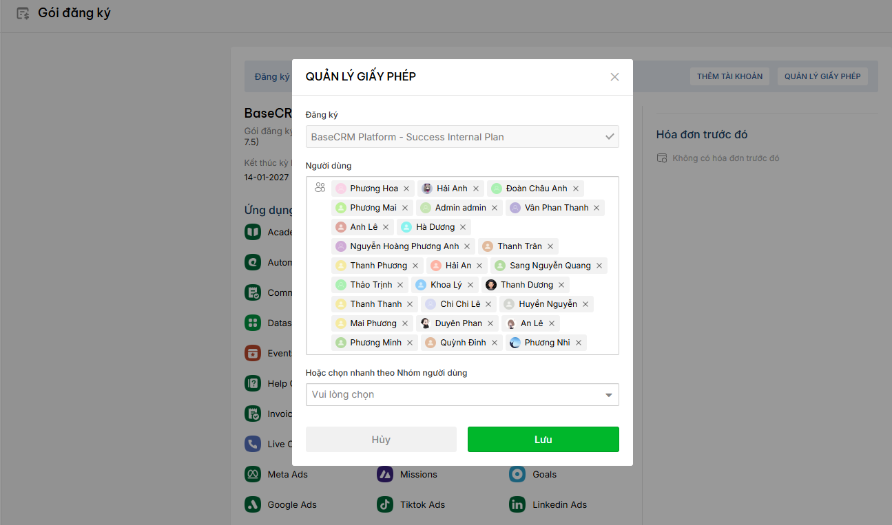The width and height of the screenshot is (892, 525).
Task: Open the Google Ads app icon
Action: point(253,504)
